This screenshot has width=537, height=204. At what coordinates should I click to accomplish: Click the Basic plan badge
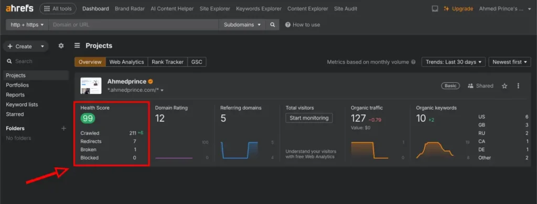click(x=450, y=85)
